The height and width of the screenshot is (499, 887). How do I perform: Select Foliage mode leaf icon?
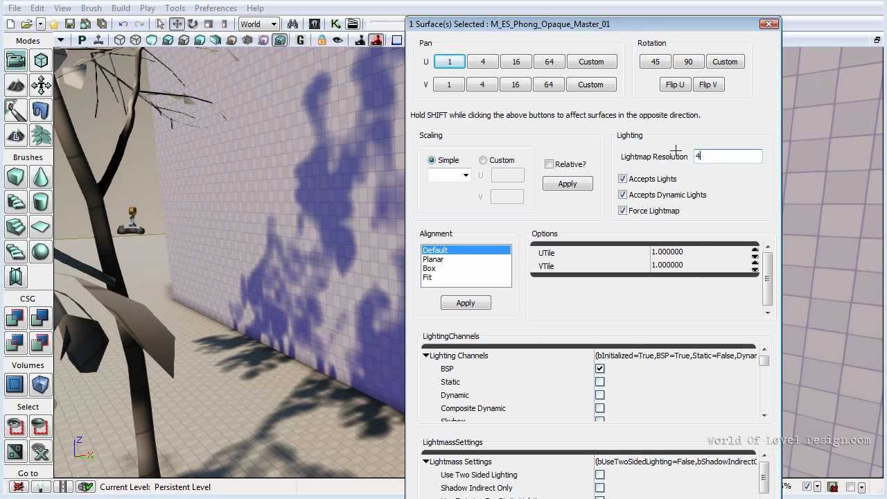point(41,134)
